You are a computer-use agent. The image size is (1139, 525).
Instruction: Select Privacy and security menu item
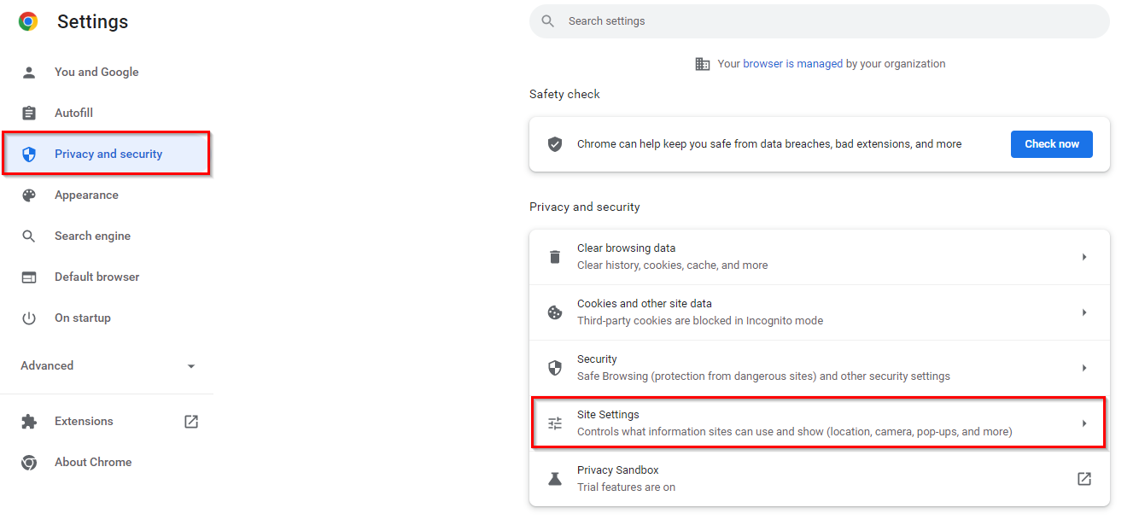coord(108,155)
